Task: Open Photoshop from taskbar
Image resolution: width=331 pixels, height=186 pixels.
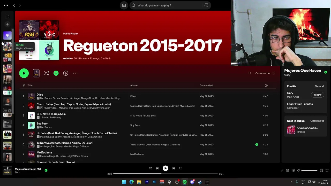Action: (x=154, y=182)
